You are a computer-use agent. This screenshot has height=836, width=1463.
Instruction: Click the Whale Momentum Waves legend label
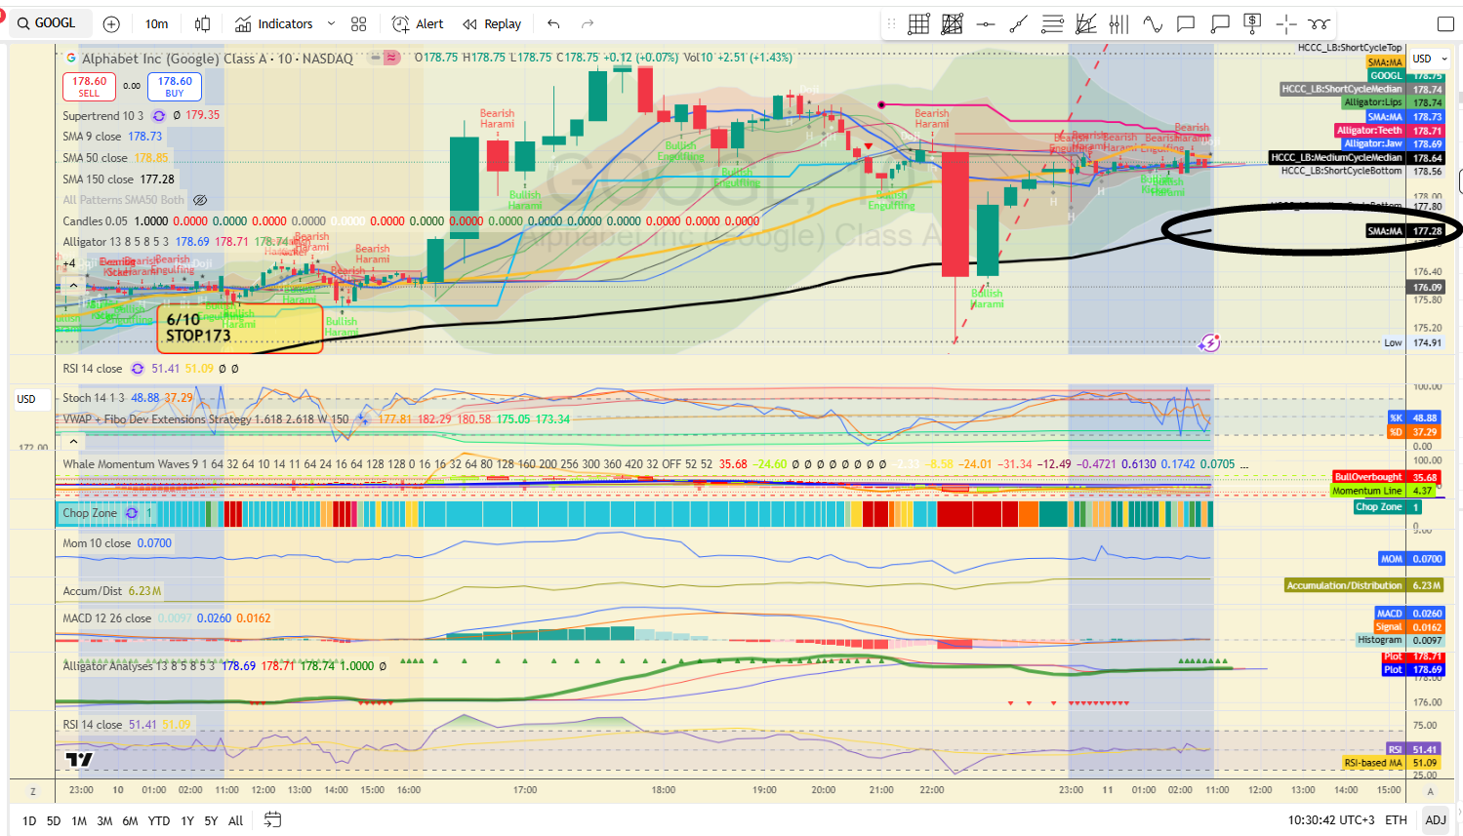130,464
